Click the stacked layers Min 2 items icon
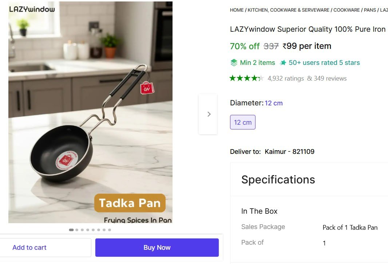388x264 pixels. click(x=234, y=63)
